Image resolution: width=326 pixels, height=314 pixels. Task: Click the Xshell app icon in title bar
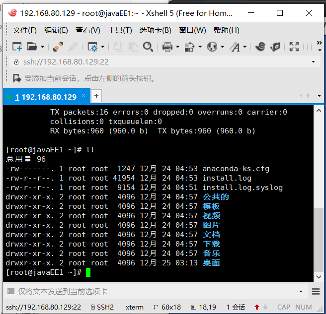pos(12,13)
